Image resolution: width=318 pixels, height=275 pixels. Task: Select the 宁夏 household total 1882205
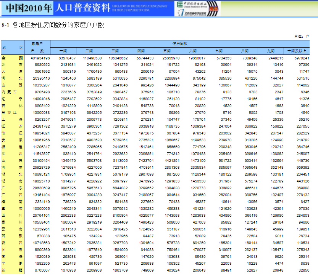click(x=42, y=264)
